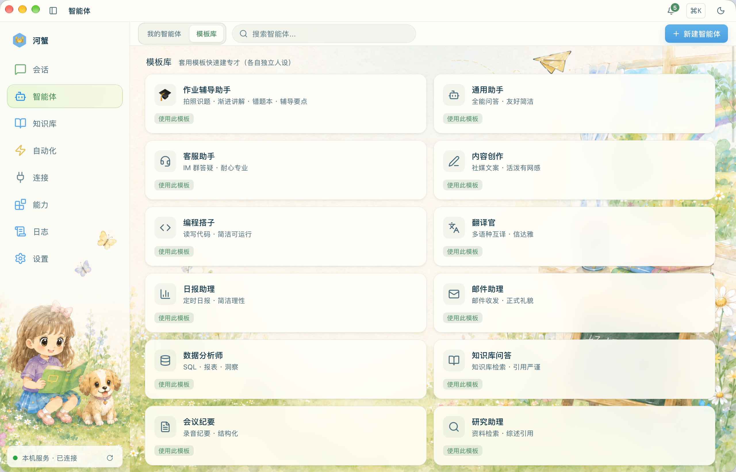Viewport: 736px width, 472px height.
Task: Click 通用助手 robot icon
Action: click(454, 95)
